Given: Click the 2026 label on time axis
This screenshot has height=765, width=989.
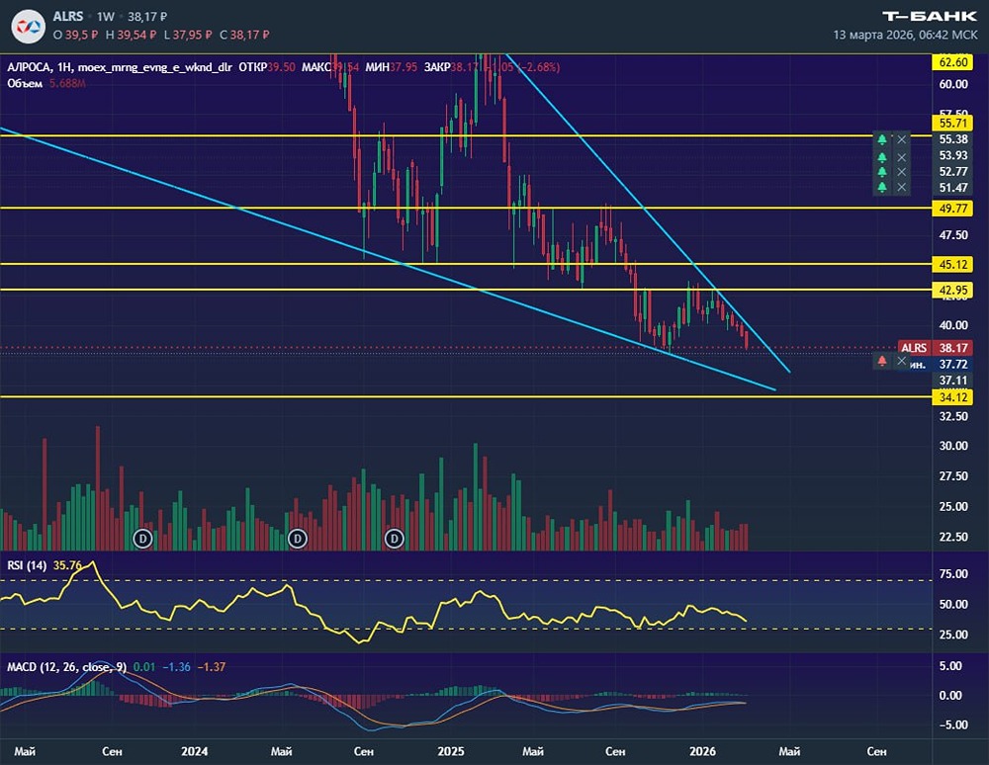Looking at the screenshot, I should 702,751.
